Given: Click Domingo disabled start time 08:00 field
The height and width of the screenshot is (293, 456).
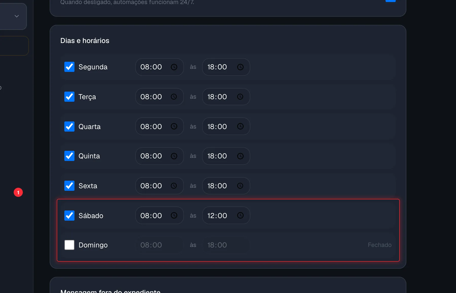Looking at the screenshot, I should [160, 245].
